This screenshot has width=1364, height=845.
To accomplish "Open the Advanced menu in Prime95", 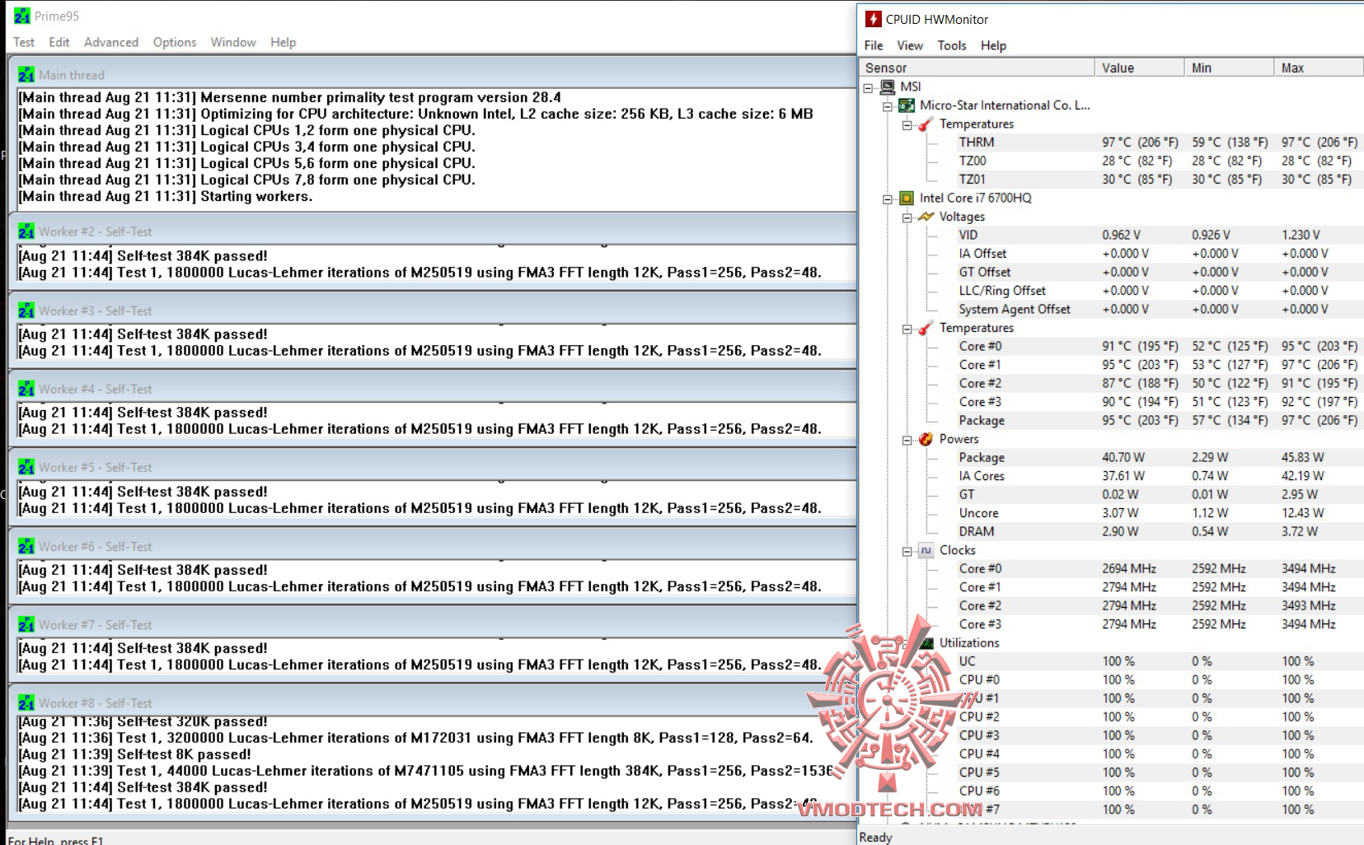I will tap(111, 42).
